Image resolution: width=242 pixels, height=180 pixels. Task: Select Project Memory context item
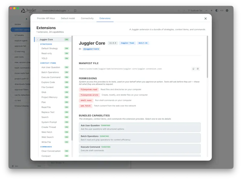(x=49, y=97)
